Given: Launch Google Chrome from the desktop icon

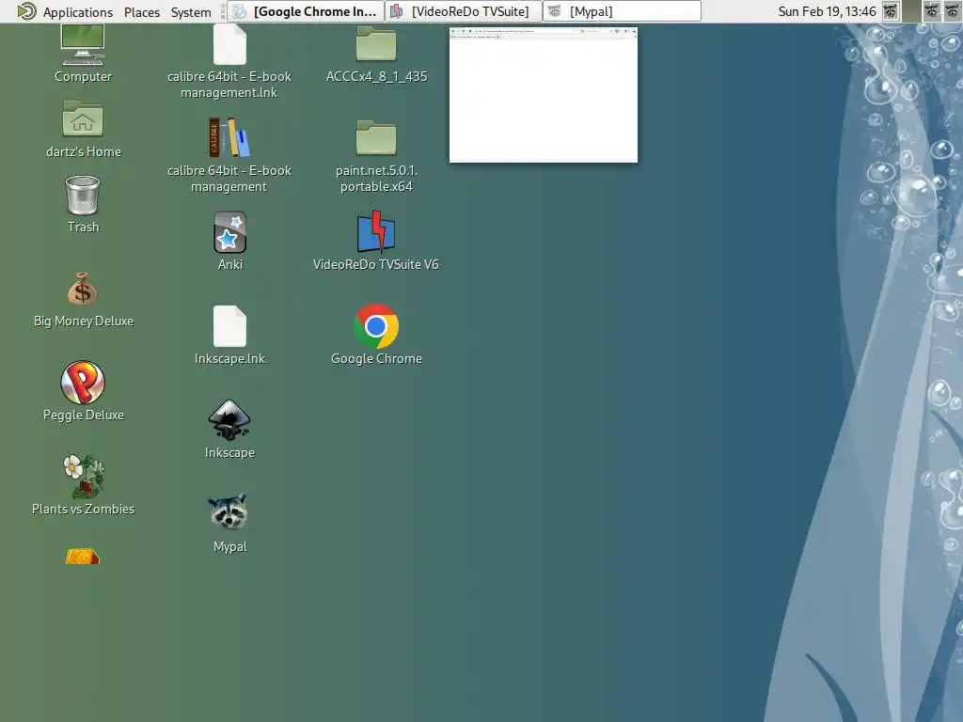Looking at the screenshot, I should 376,326.
